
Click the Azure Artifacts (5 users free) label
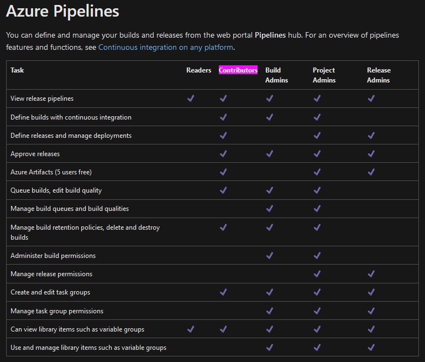pos(51,172)
